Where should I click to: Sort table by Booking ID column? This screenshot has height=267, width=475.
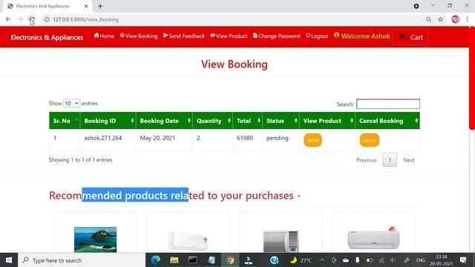point(108,121)
